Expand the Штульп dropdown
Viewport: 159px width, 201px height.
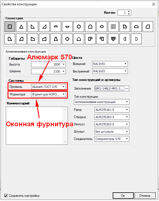point(127,132)
